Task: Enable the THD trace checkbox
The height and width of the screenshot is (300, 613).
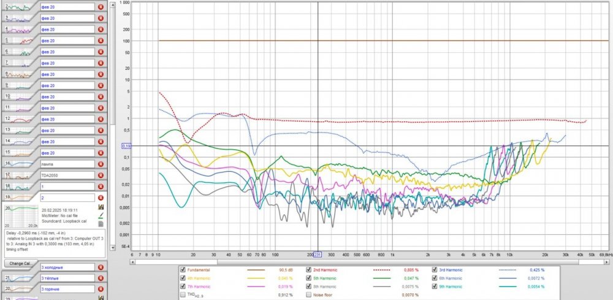Action: (x=183, y=295)
